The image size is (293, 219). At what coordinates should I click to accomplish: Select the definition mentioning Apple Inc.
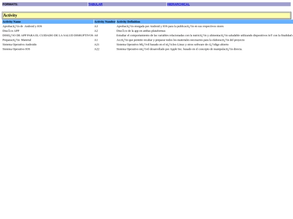point(180,49)
